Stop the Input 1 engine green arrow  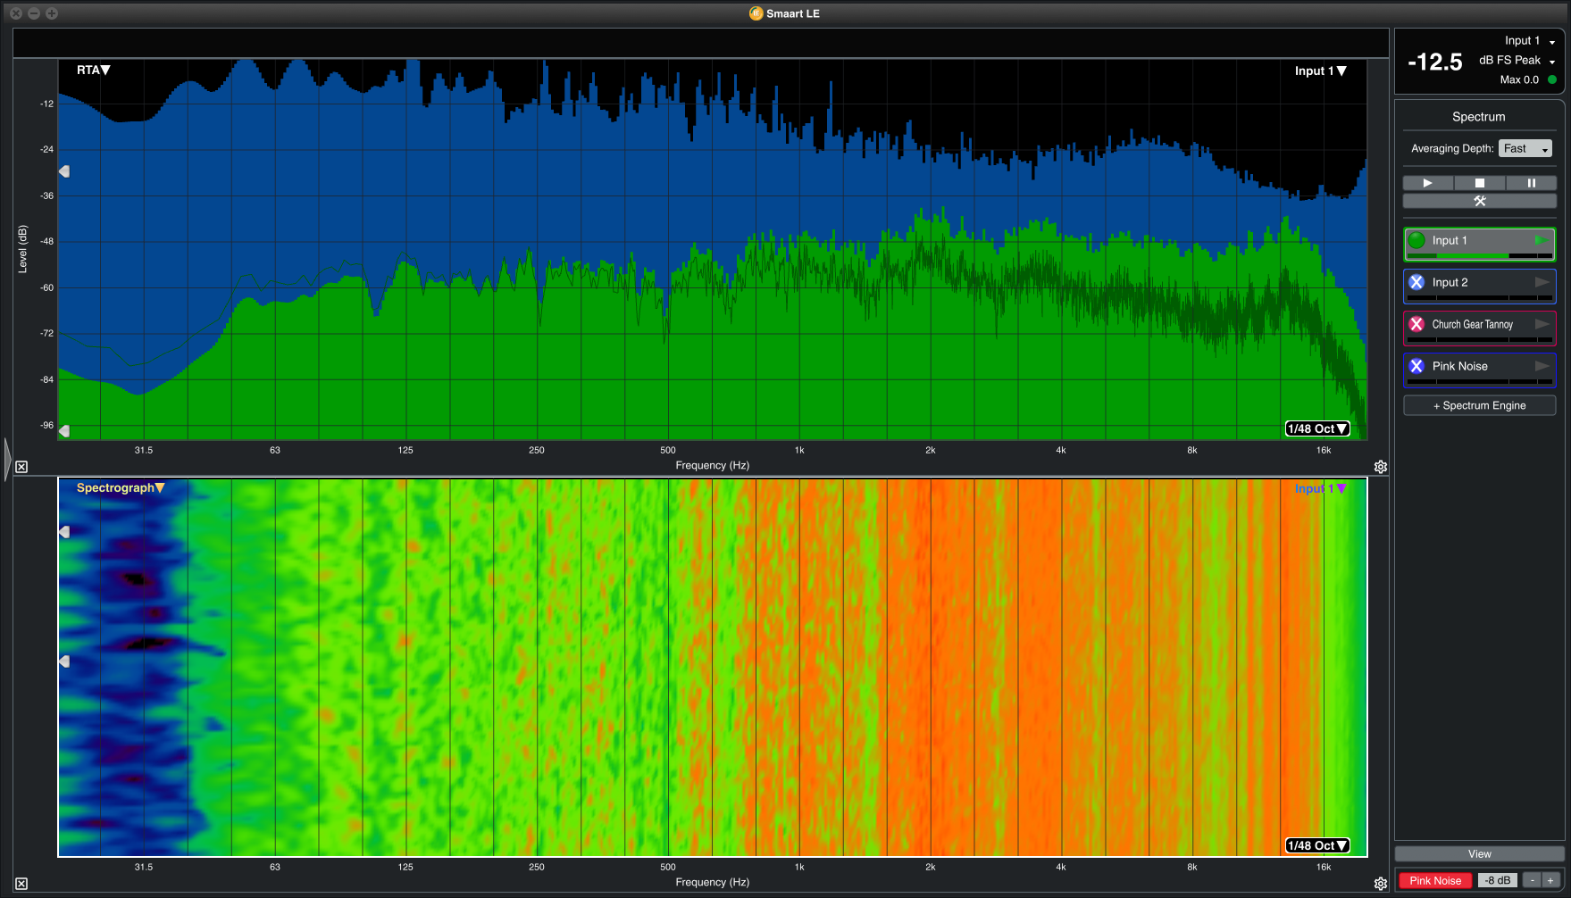1542,240
